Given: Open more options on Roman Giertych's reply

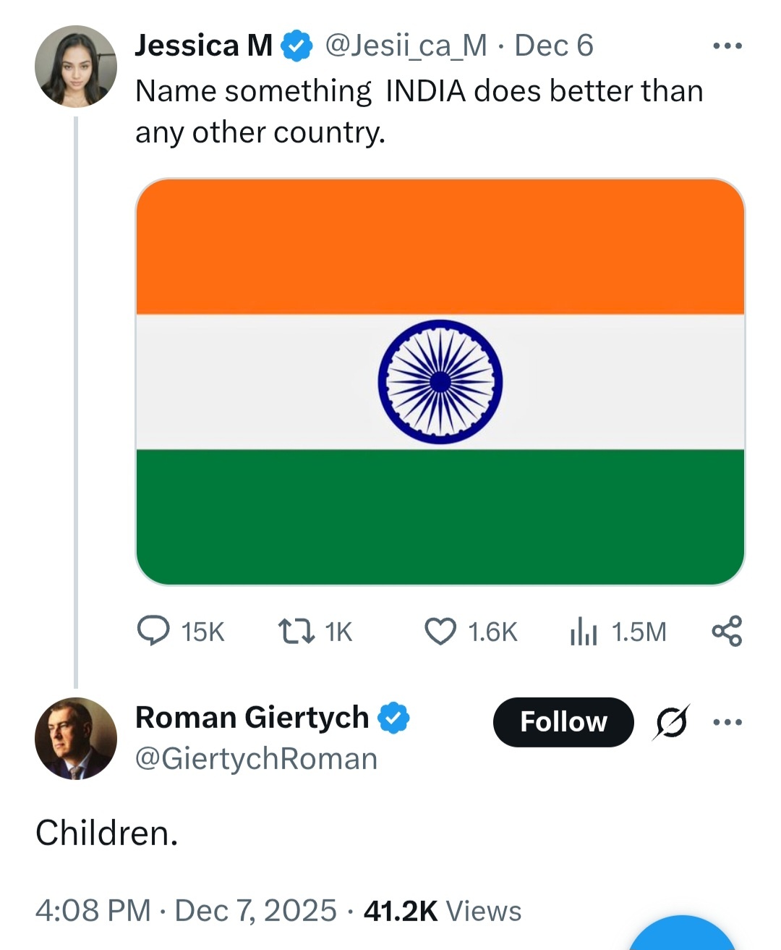Looking at the screenshot, I should [x=727, y=722].
